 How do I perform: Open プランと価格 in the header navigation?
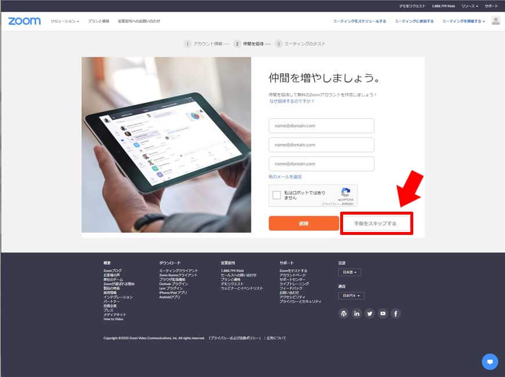click(x=99, y=21)
